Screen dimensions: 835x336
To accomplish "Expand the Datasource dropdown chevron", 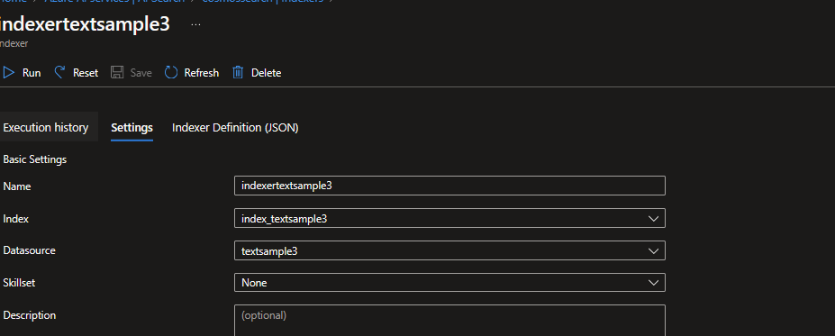I will (653, 250).
